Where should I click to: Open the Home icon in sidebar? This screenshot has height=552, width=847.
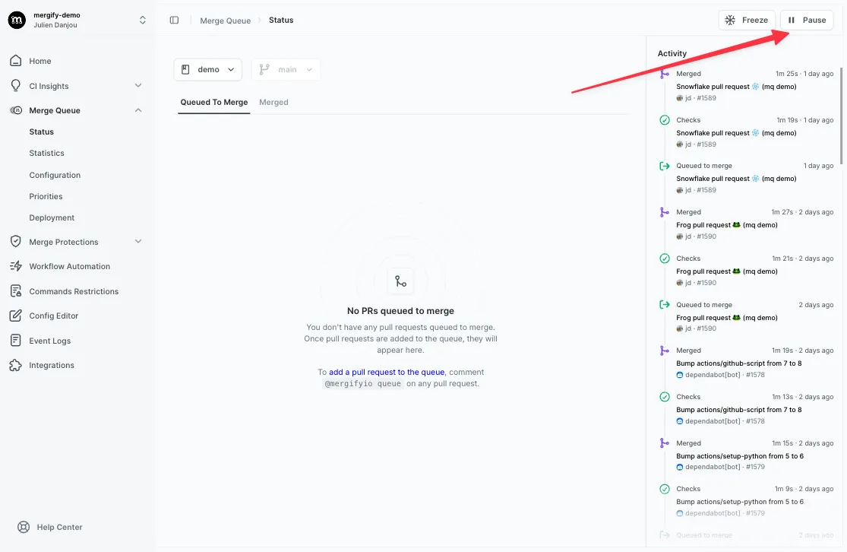tap(17, 61)
